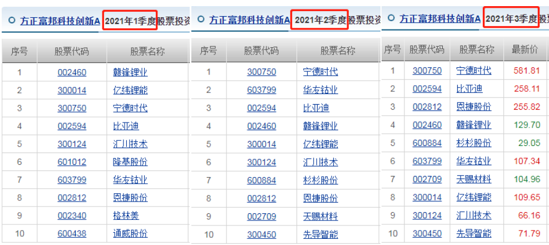Viewport: 549px width, 245px height.
Task: Open 比亚迪 in the 2季度 table
Action: pyautogui.click(x=316, y=108)
